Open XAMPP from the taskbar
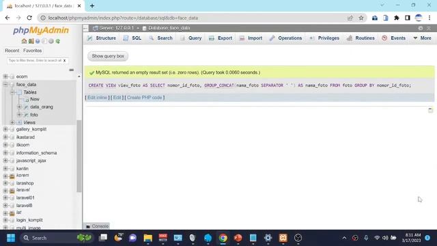The image size is (437, 246). pos(283,238)
